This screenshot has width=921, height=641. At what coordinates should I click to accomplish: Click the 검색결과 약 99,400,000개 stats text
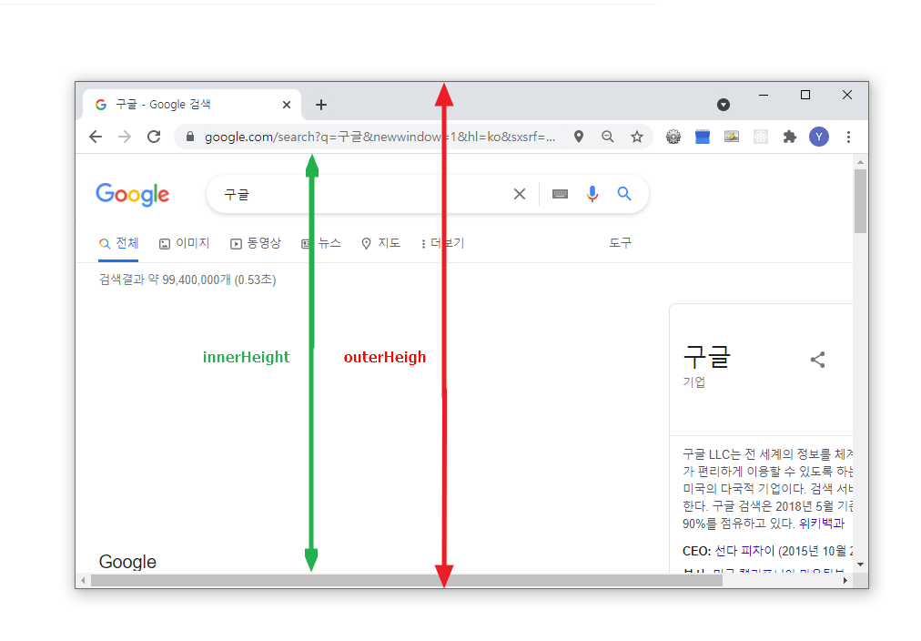click(x=187, y=280)
